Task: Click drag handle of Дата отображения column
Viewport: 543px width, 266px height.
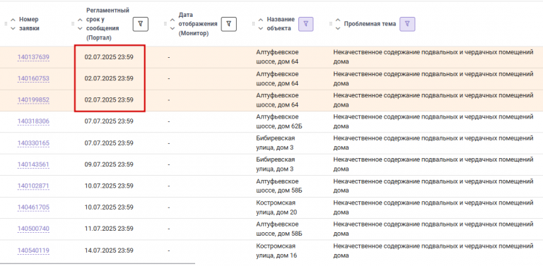Action: [x=165, y=24]
